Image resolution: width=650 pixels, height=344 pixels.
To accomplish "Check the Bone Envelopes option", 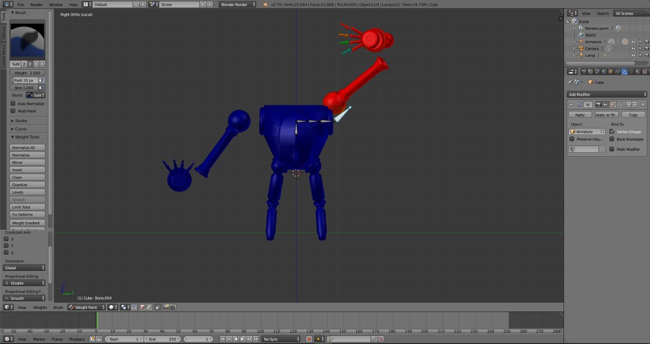I will (612, 139).
